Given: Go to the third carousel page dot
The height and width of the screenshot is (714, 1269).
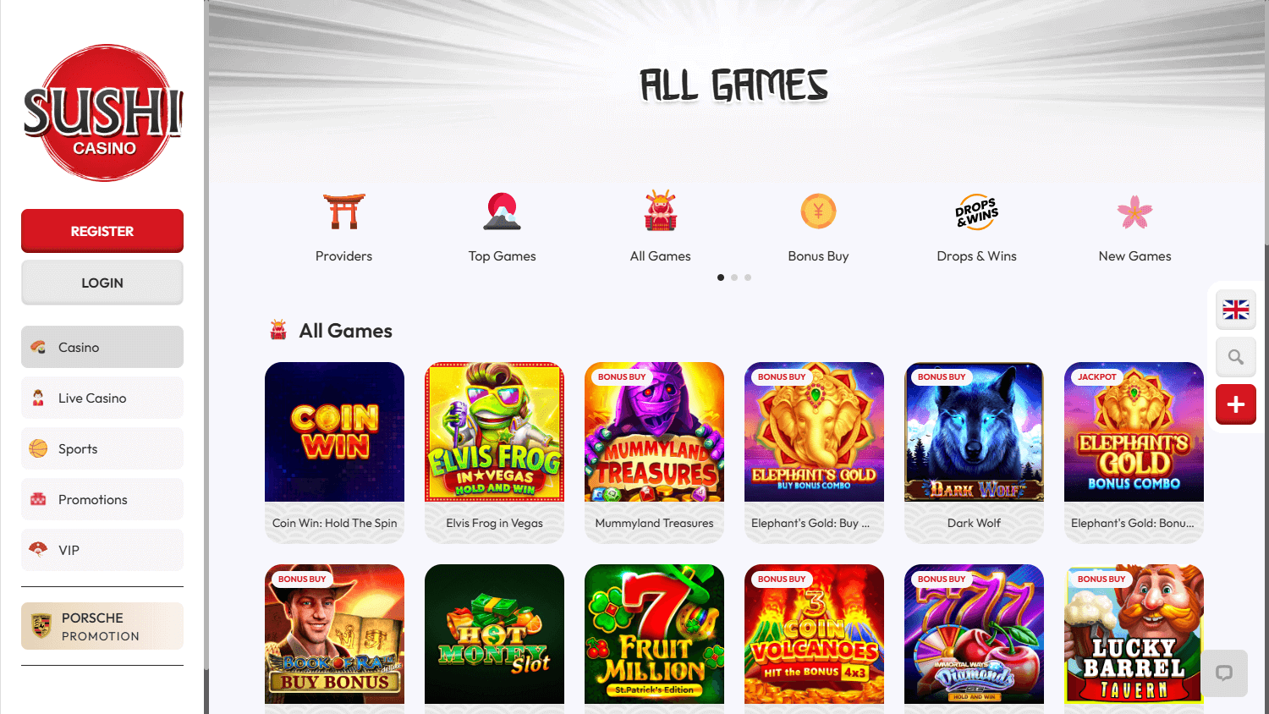Looking at the screenshot, I should 748,277.
